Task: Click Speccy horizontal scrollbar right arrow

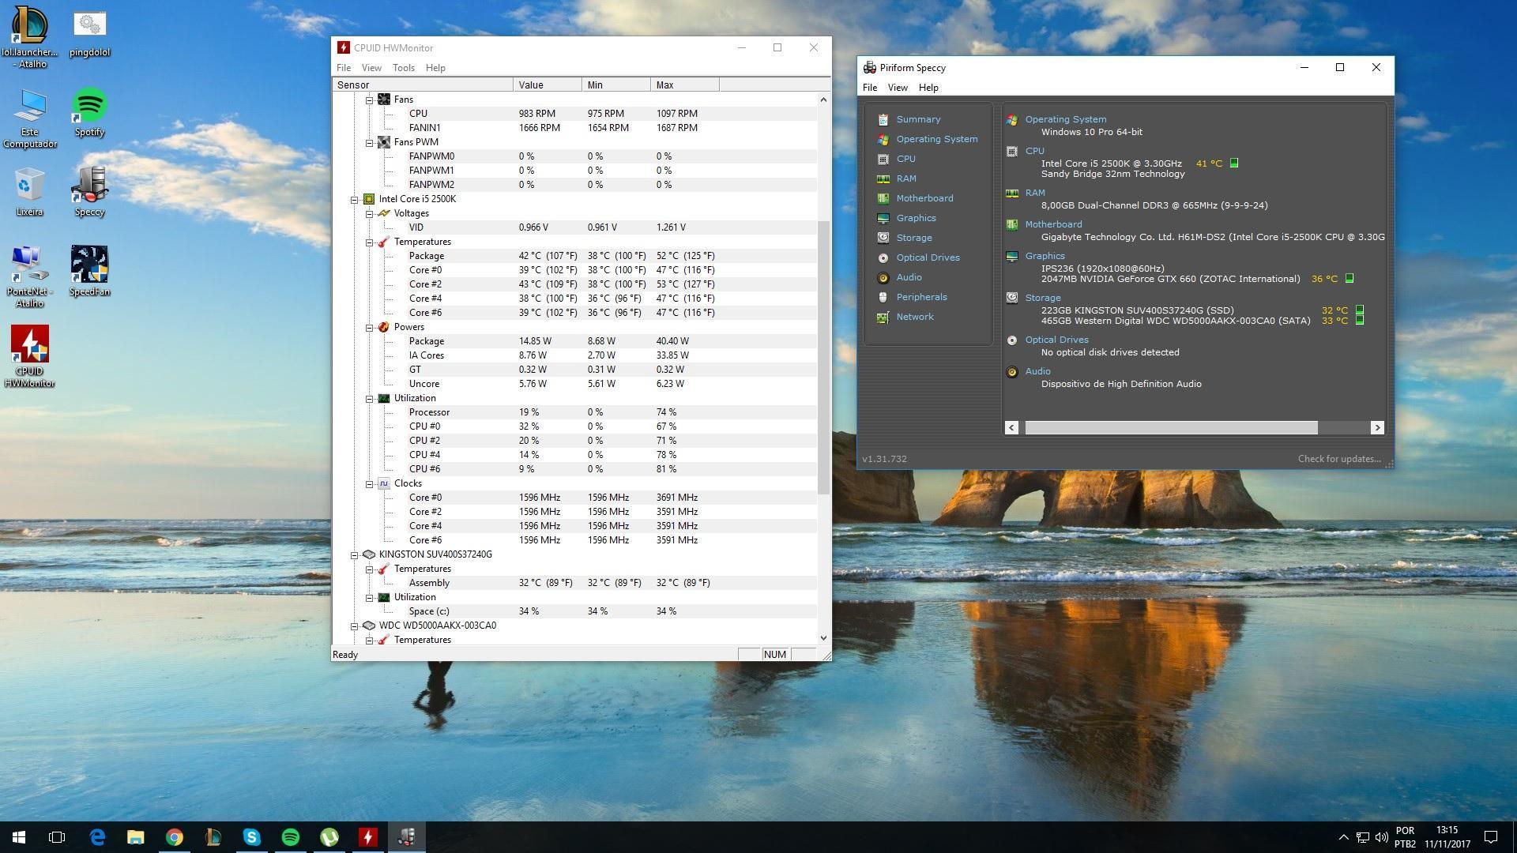Action: [1377, 427]
